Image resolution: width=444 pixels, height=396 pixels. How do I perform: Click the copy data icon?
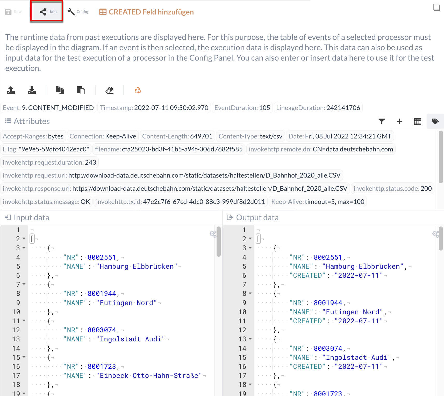coord(60,90)
